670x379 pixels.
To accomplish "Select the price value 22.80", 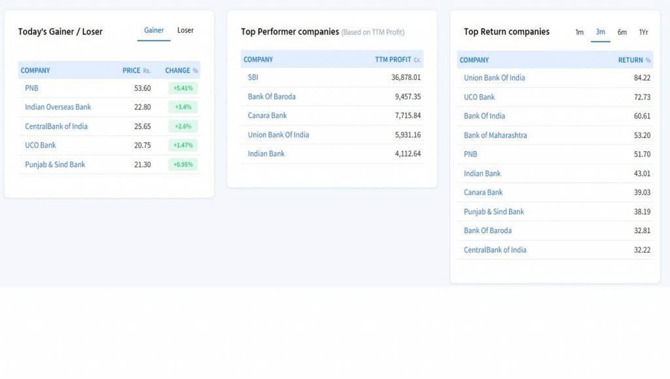I will point(142,107).
